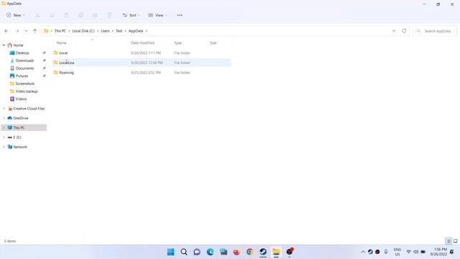The width and height of the screenshot is (460, 259).
Task: Select the Local folder
Action: point(63,53)
